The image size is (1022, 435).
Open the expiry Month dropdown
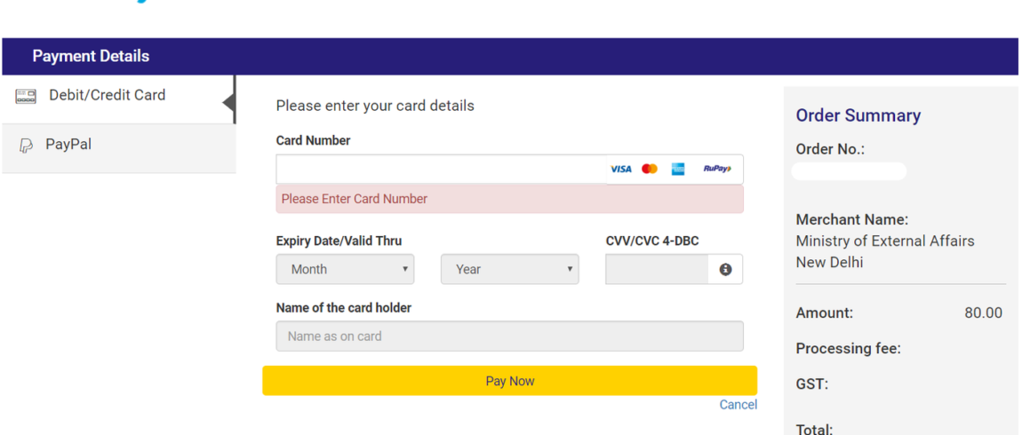coord(345,269)
